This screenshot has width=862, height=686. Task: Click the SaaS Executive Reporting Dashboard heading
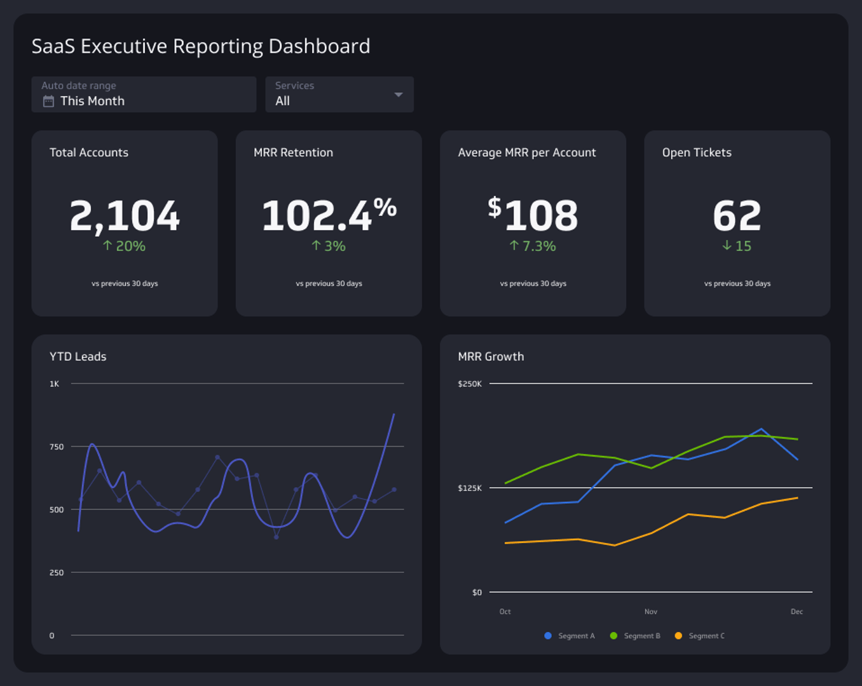[x=201, y=46]
